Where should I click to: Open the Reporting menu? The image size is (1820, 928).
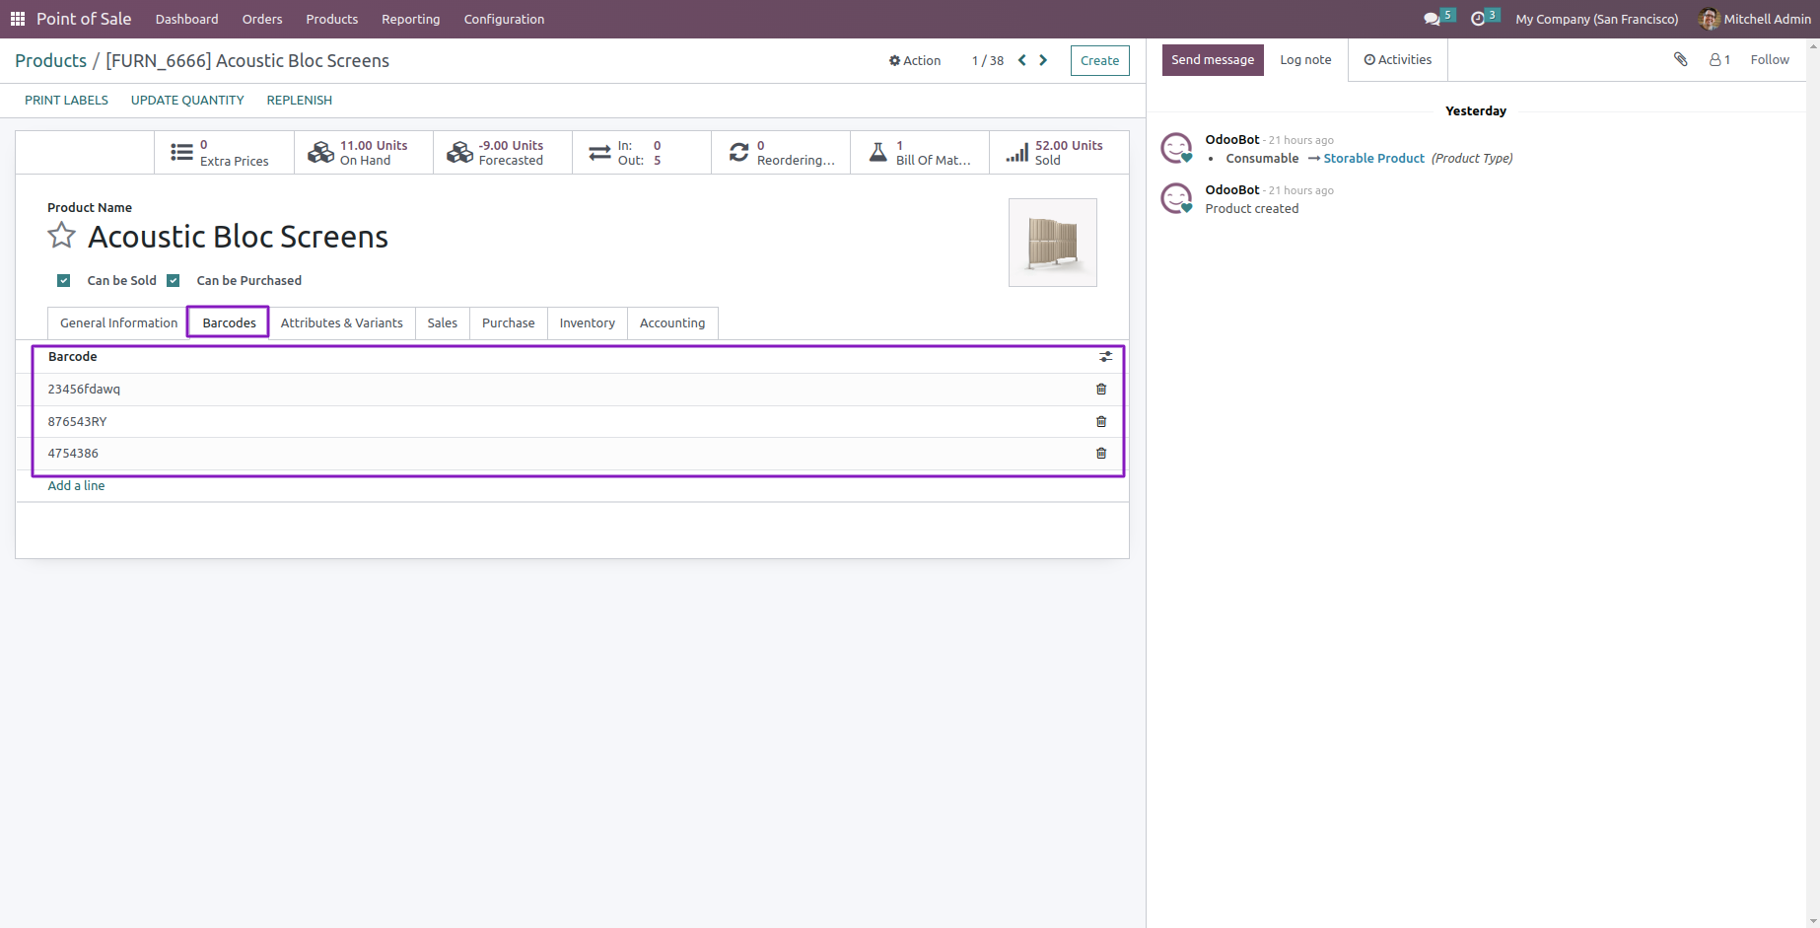pos(410,19)
